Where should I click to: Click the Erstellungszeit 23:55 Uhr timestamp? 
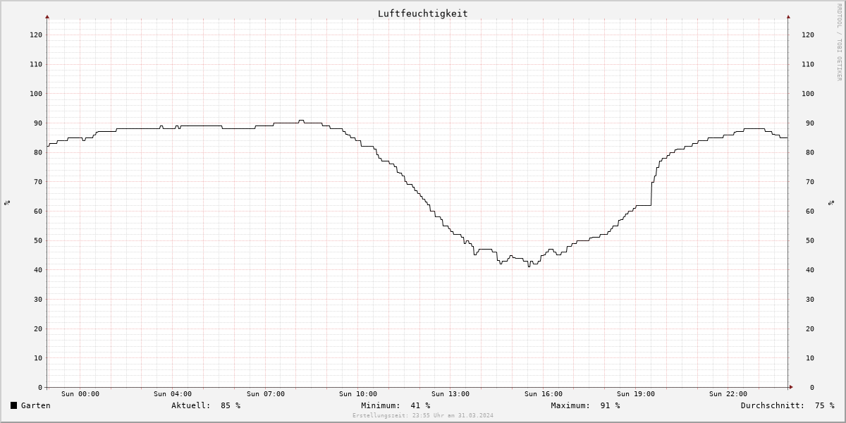(423, 415)
